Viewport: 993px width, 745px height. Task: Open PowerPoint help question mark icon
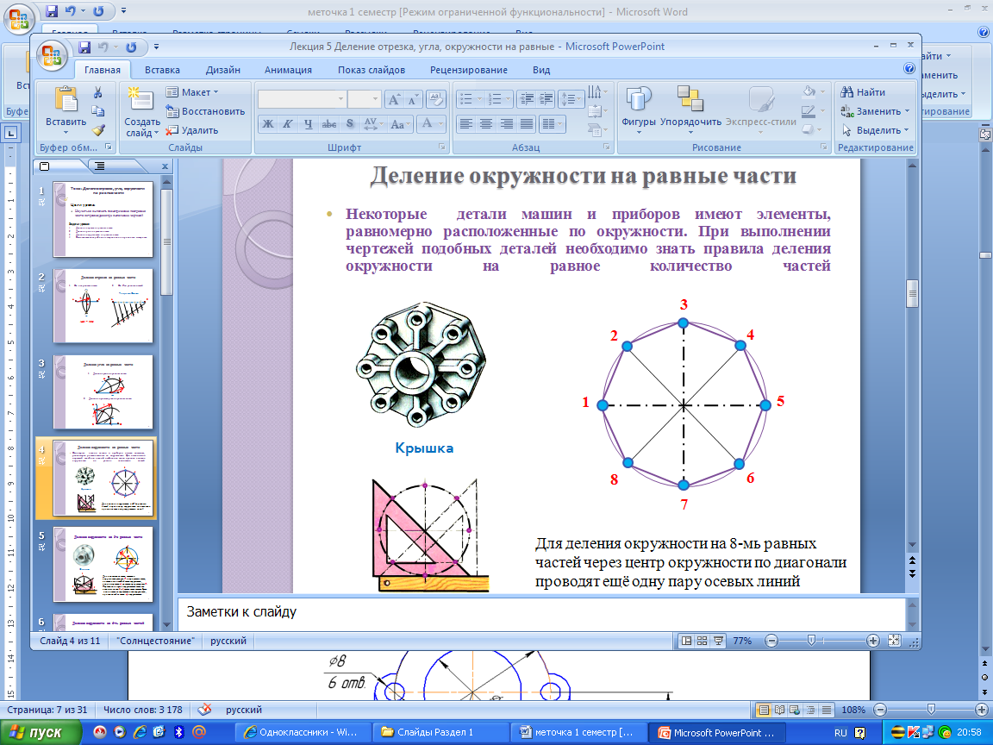click(x=909, y=68)
